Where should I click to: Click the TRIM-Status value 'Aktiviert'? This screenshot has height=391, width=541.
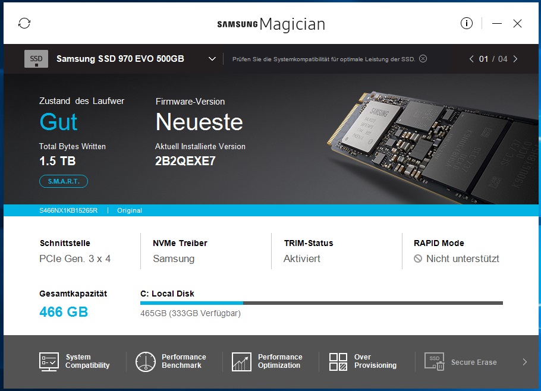302,258
